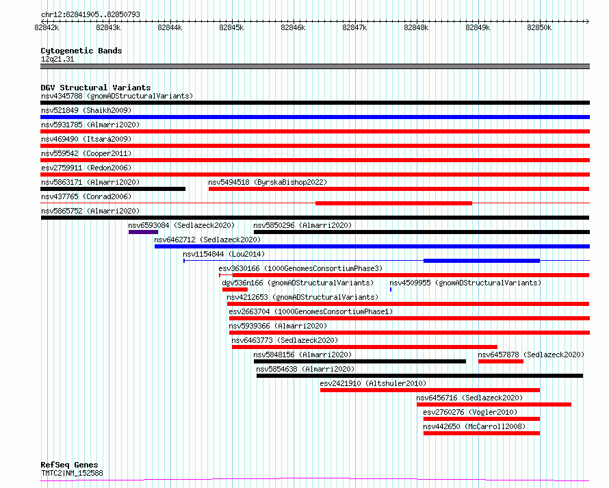Click the 12q21.31 band name text
Image resolution: width=609 pixels, height=488 pixels.
[57, 59]
